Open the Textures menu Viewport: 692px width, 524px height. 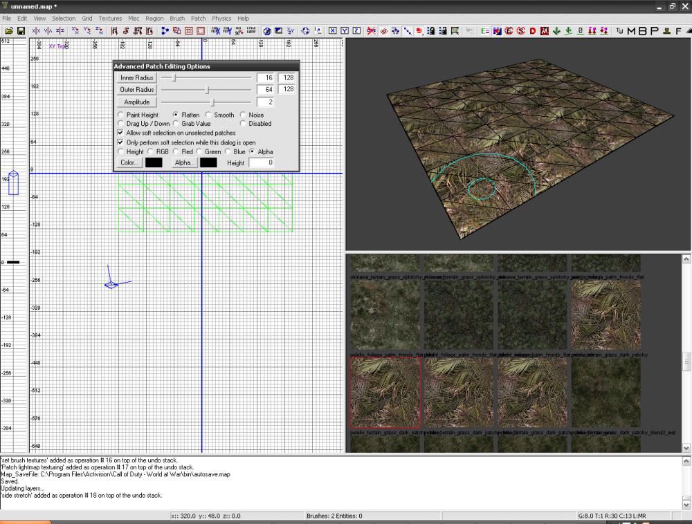[x=110, y=19]
